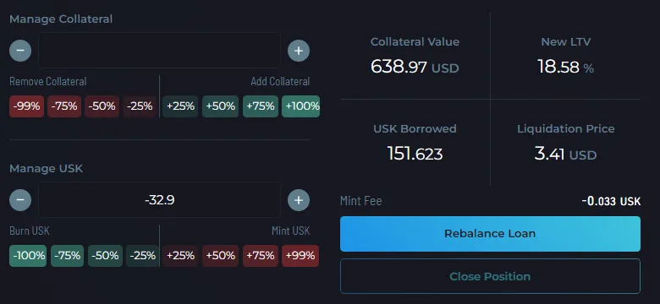The height and width of the screenshot is (304, 660).
Task: Pick the -25% Burn USK option
Action: [x=143, y=256]
